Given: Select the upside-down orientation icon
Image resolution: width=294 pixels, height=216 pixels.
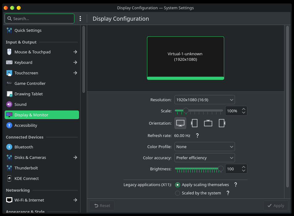Looking at the screenshot, I should (x=208, y=123).
